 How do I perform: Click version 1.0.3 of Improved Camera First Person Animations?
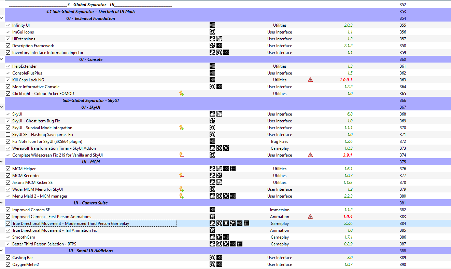(x=348, y=217)
